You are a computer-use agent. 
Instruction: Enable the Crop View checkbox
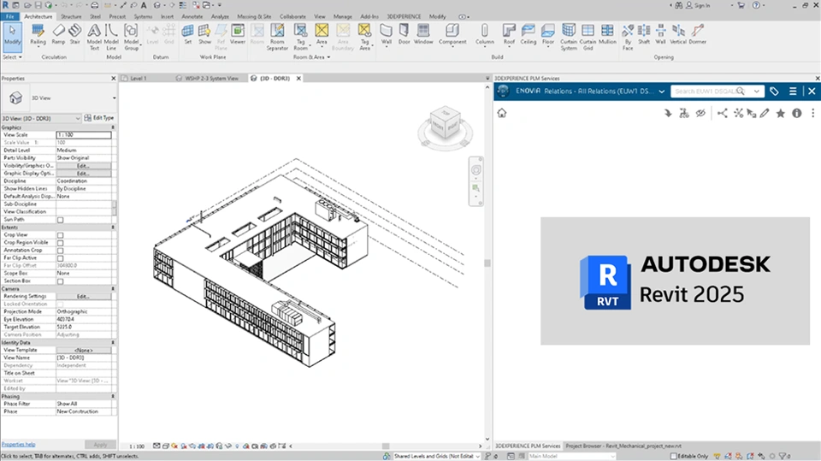click(60, 235)
